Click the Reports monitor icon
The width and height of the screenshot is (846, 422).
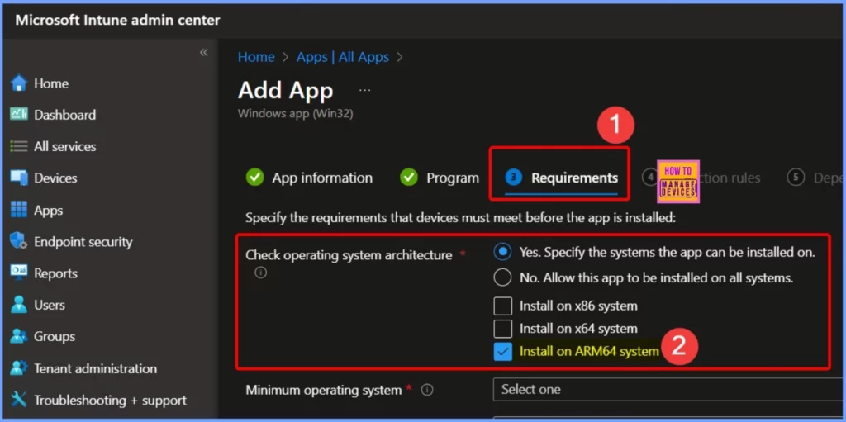click(x=19, y=273)
